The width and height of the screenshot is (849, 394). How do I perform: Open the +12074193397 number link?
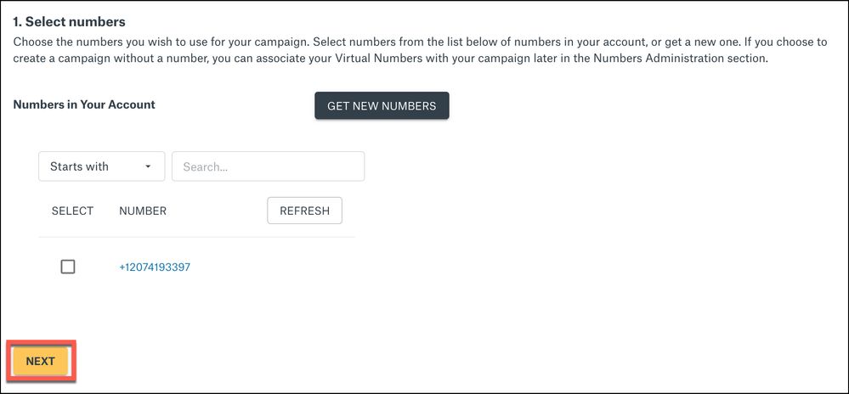155,267
